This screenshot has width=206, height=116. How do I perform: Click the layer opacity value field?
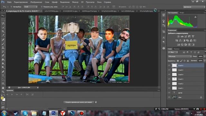pos(200,56)
